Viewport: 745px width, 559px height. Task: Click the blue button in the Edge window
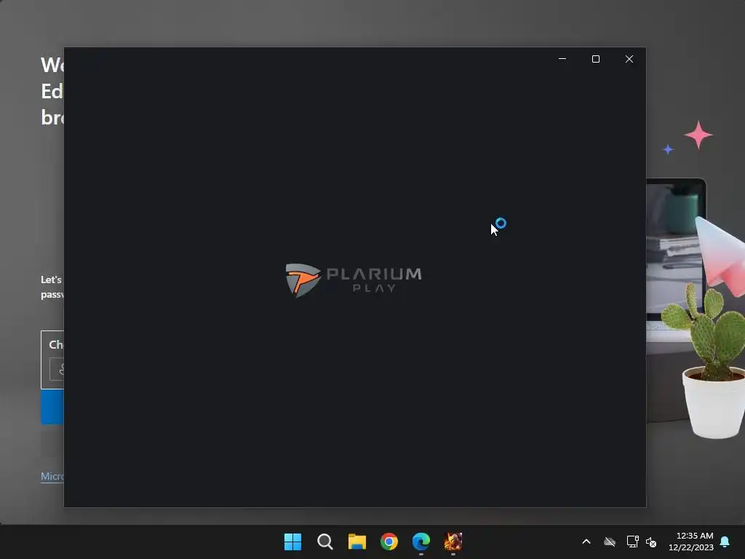[52, 406]
